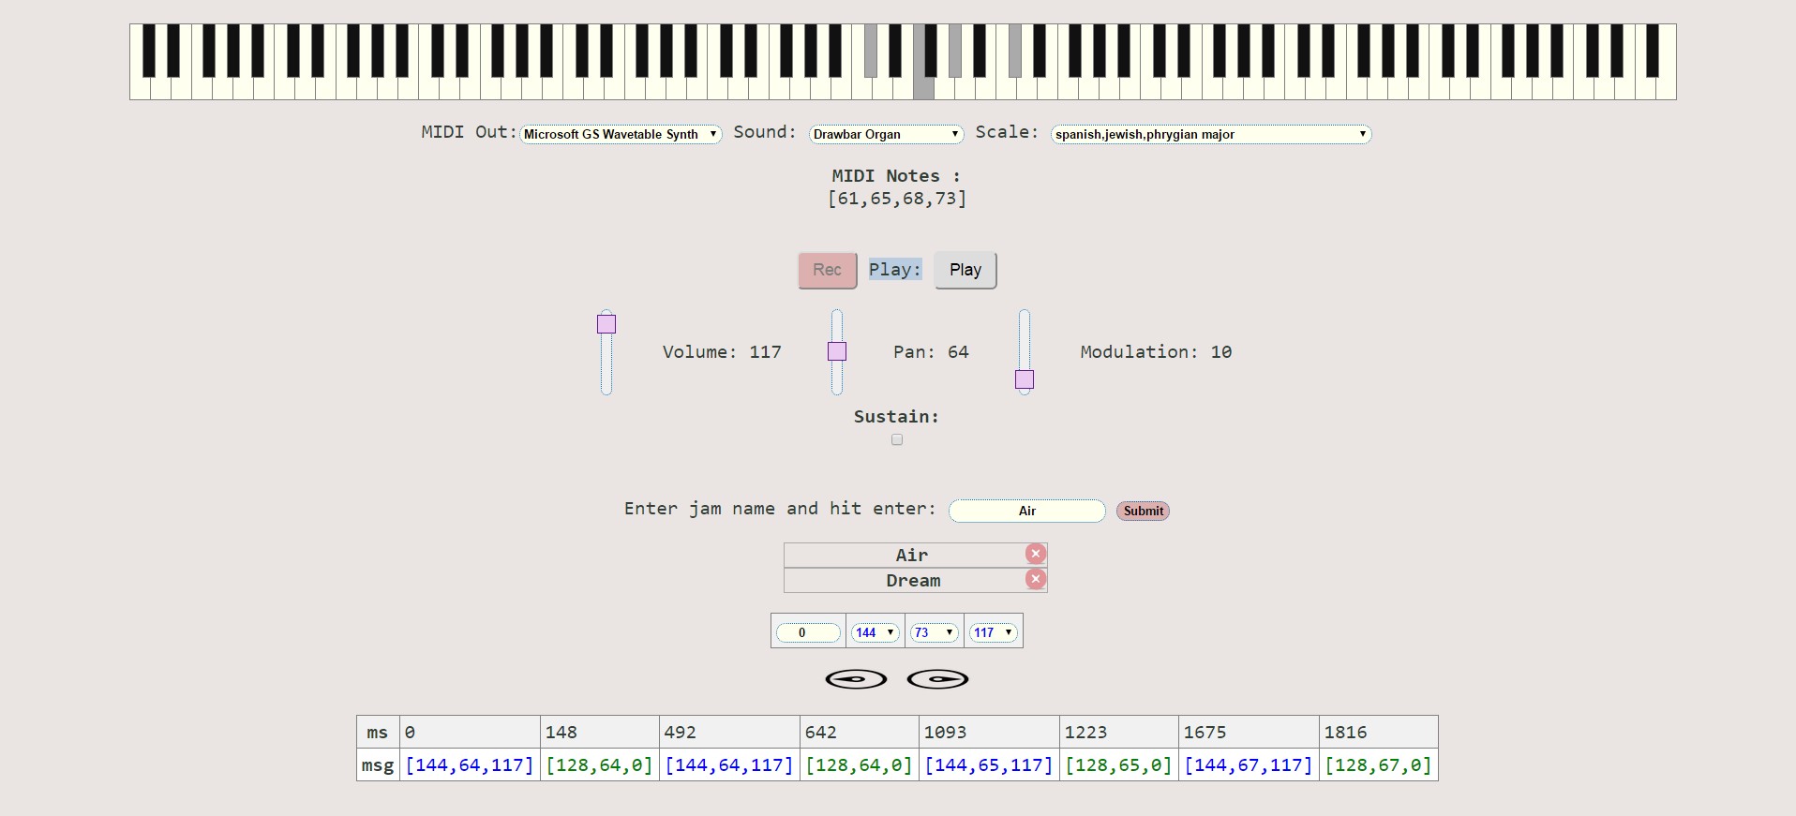The width and height of the screenshot is (1796, 816).
Task: Toggle the Sustain checkbox
Action: coord(897,439)
